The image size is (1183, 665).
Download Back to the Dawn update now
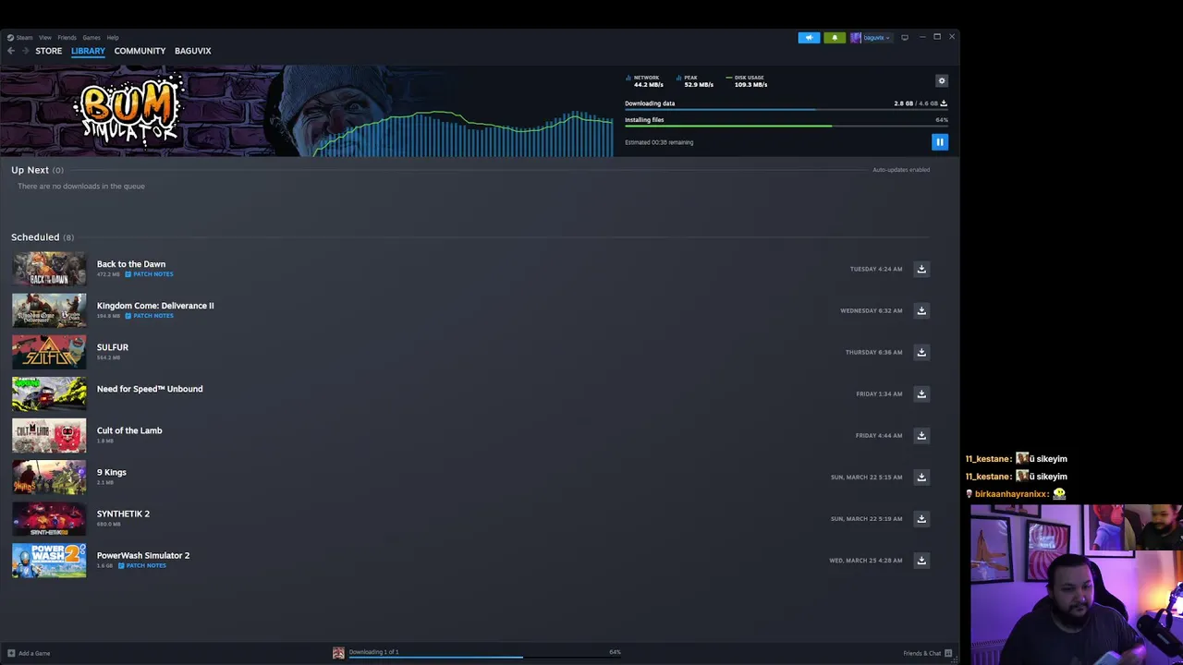[x=921, y=269]
